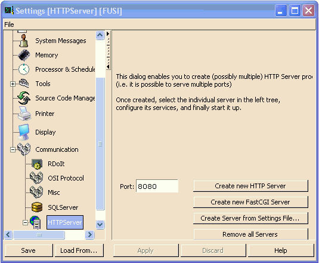Select the Misc tree entry

click(x=54, y=192)
